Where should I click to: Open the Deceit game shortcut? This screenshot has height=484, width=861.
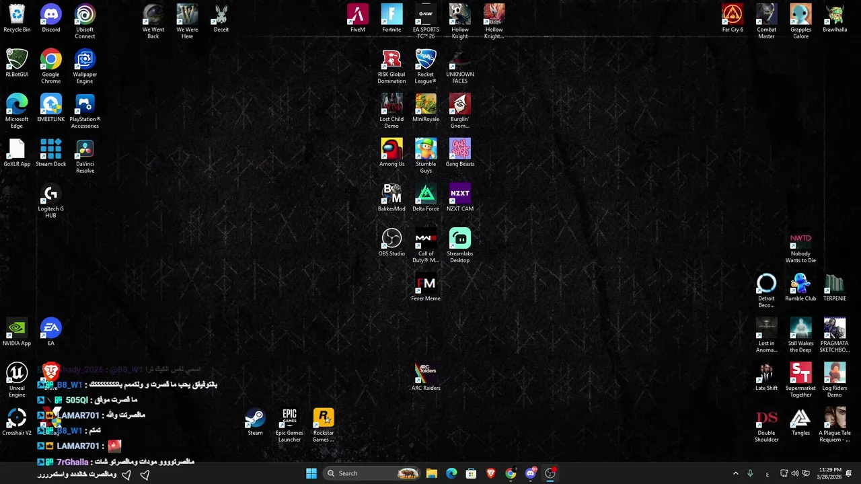pos(221,18)
